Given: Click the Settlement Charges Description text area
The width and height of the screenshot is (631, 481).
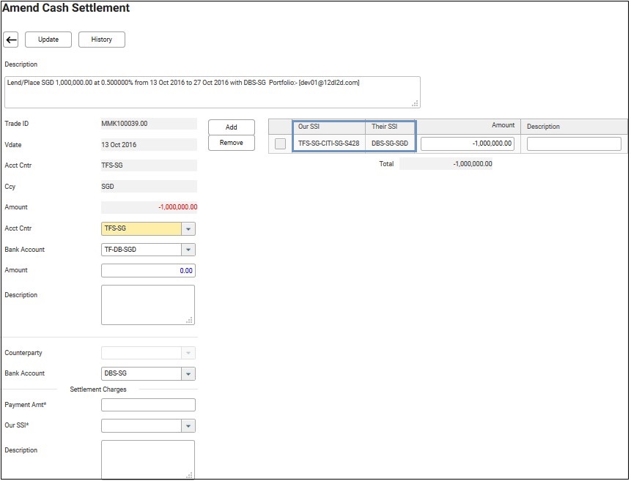Looking at the screenshot, I should coord(148,459).
